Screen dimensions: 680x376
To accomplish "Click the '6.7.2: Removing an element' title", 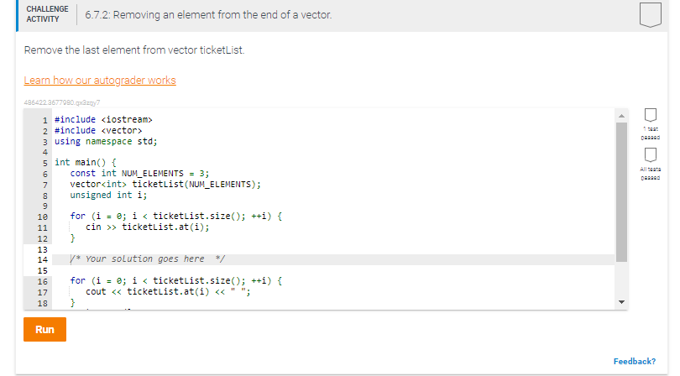I will pyautogui.click(x=208, y=15).
